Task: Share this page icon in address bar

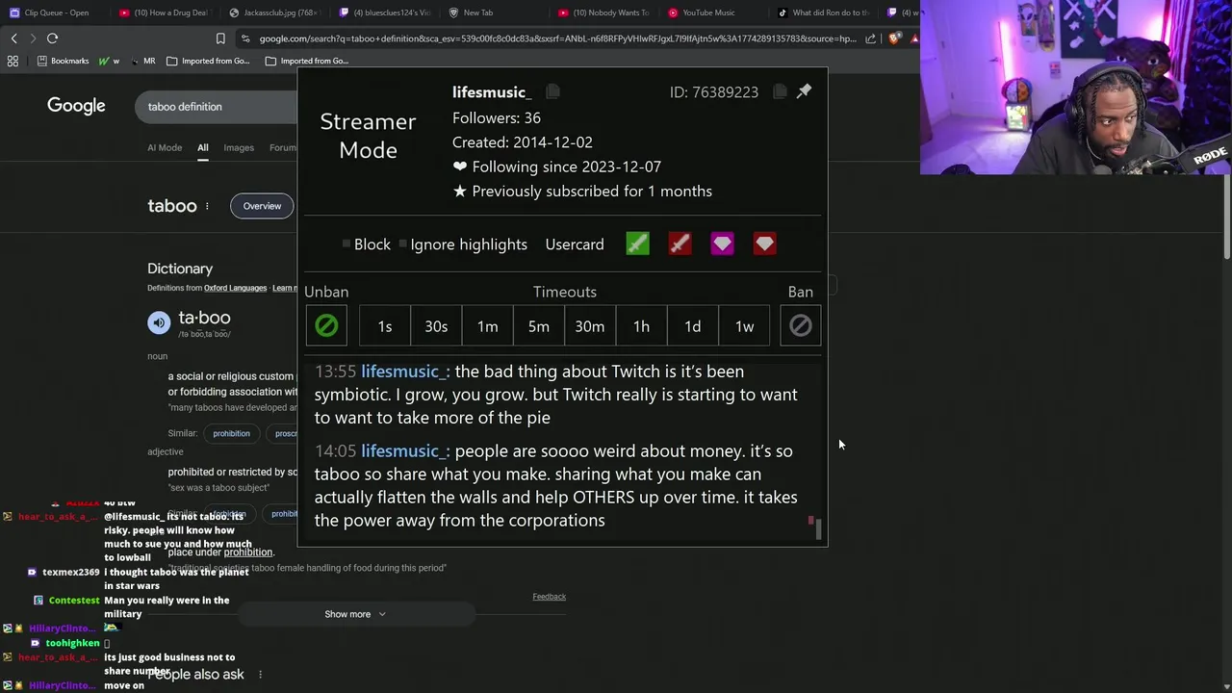Action: click(x=871, y=38)
